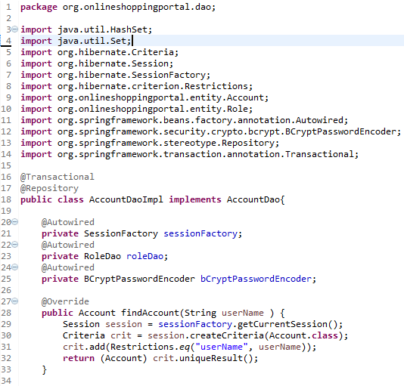Collapse the findAccount method fold at line 27
Screen dimensions: 404x386
[x=15, y=301]
